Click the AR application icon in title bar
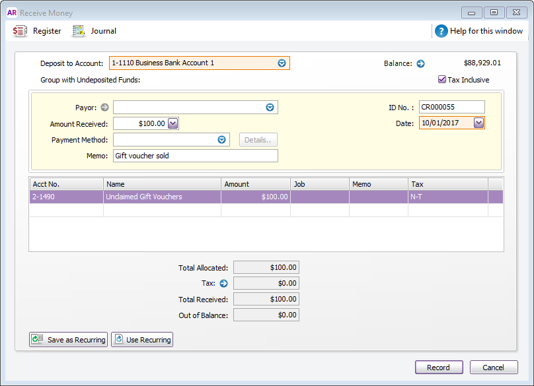The height and width of the screenshot is (386, 534). tap(11, 13)
